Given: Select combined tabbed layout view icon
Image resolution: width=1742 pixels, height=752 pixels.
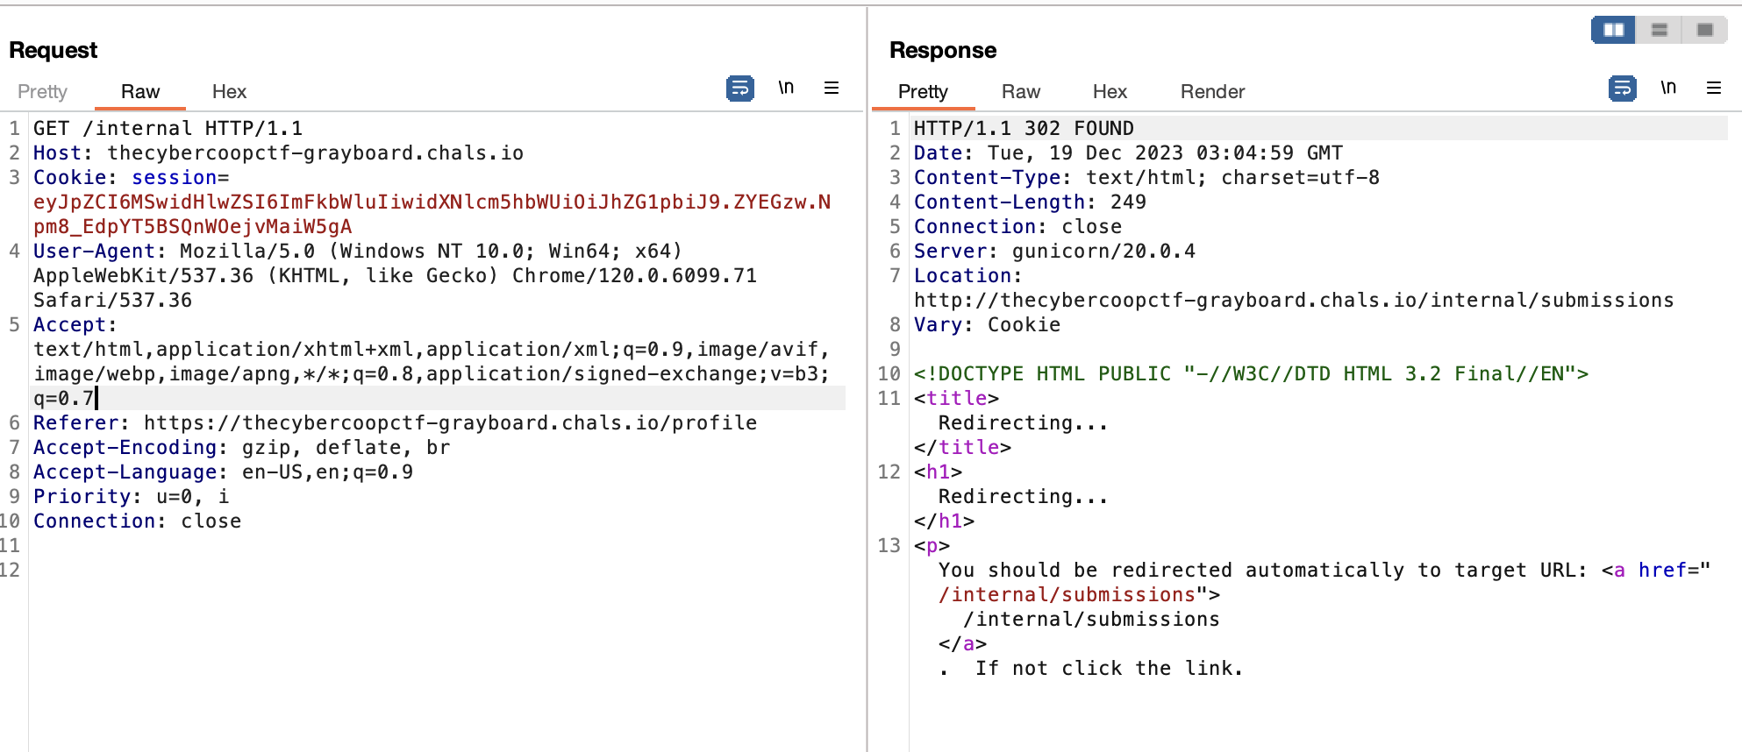Looking at the screenshot, I should coord(1704,30).
